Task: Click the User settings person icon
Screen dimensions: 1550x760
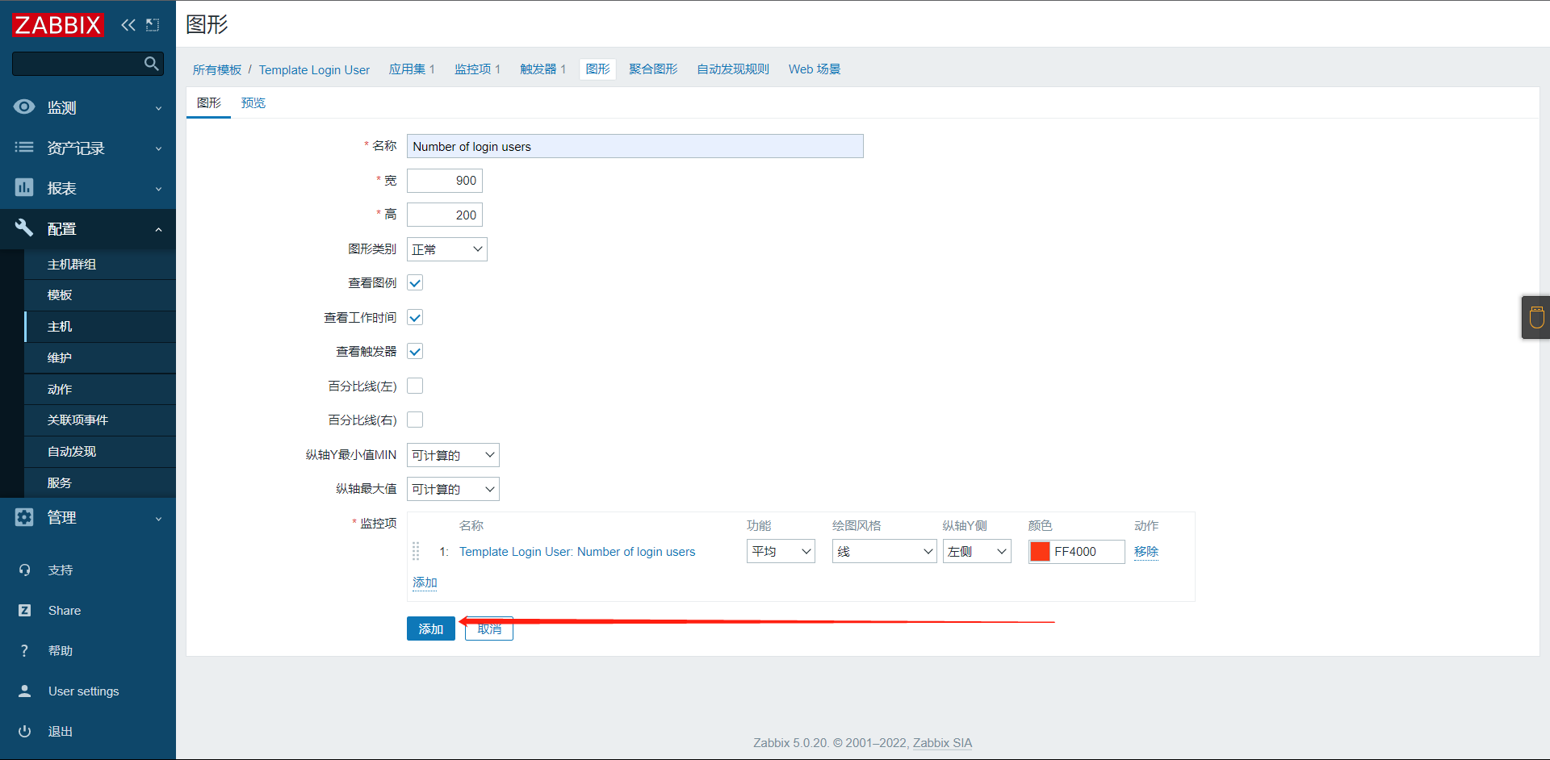Action: [x=24, y=691]
